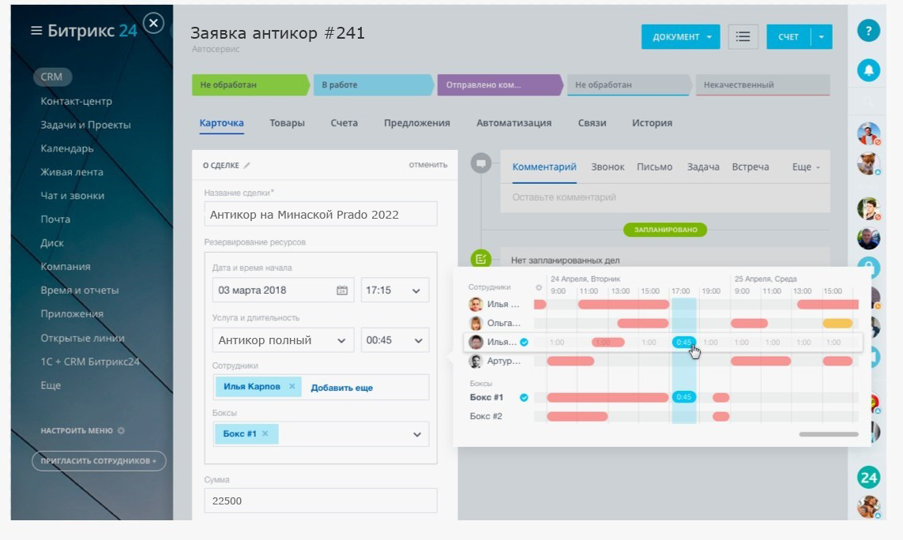Screen dimensions: 903x540
Task: Click the Добавить еще link
Action: click(x=341, y=388)
